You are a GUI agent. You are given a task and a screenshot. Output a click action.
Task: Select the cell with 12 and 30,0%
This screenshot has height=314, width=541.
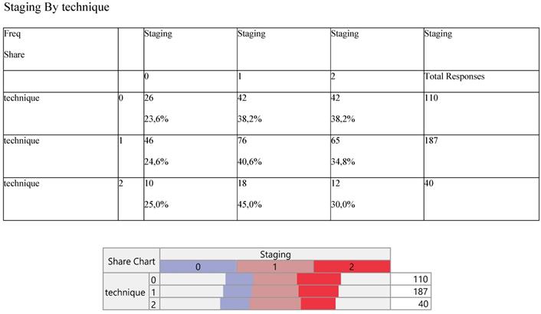(376, 199)
